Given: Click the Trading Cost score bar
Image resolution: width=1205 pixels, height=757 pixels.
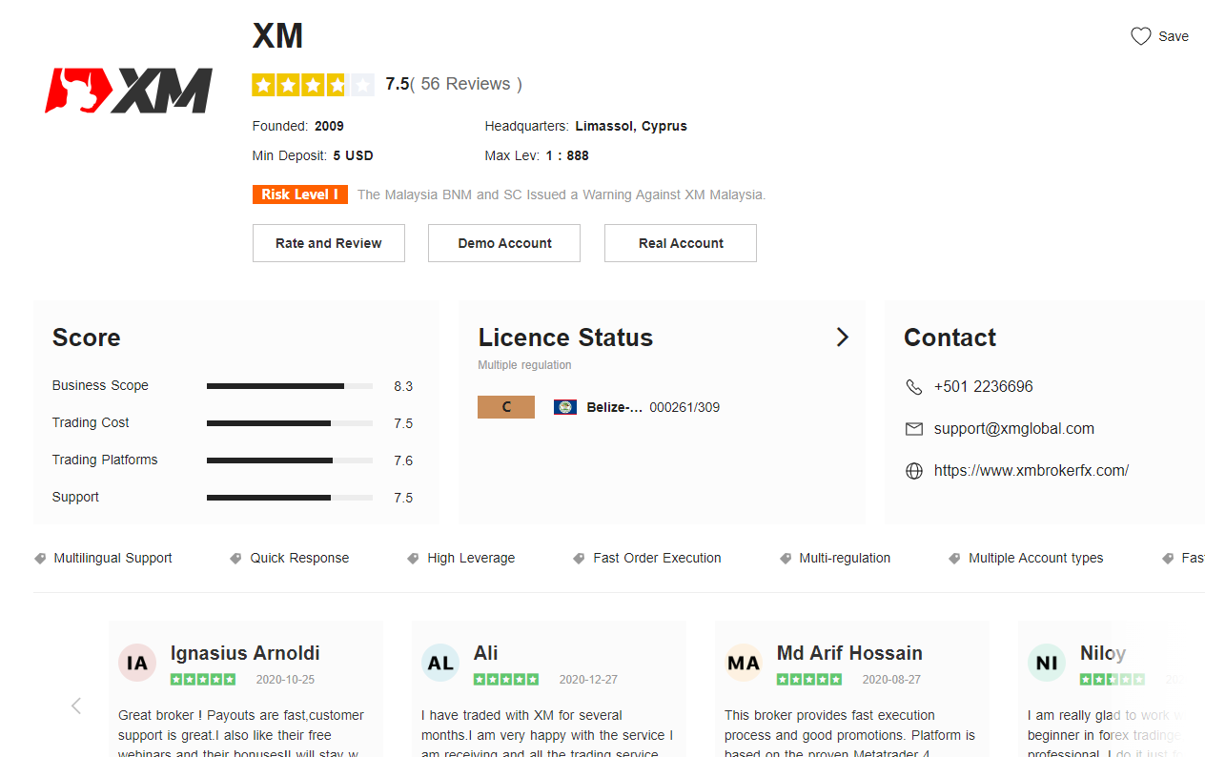Looking at the screenshot, I should pyautogui.click(x=290, y=423).
